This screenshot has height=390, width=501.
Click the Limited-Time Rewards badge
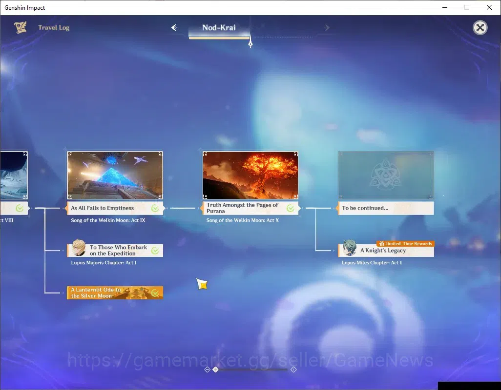(405, 244)
